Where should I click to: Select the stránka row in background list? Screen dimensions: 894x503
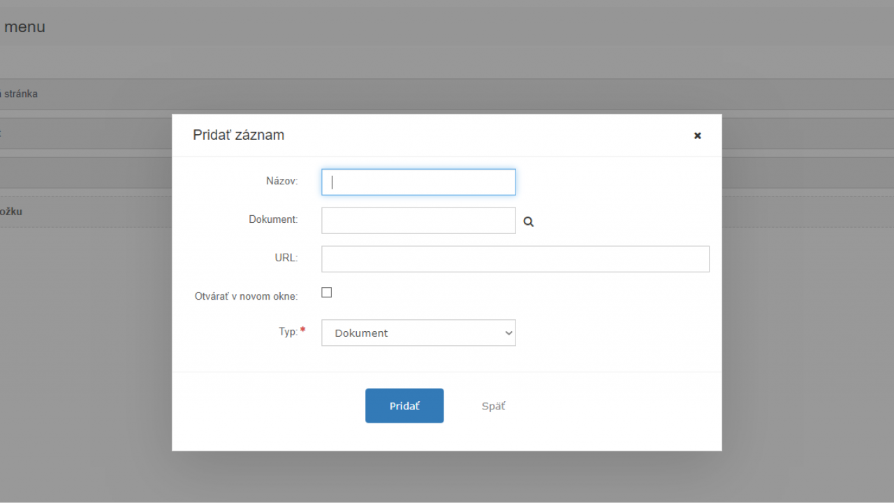(20, 94)
